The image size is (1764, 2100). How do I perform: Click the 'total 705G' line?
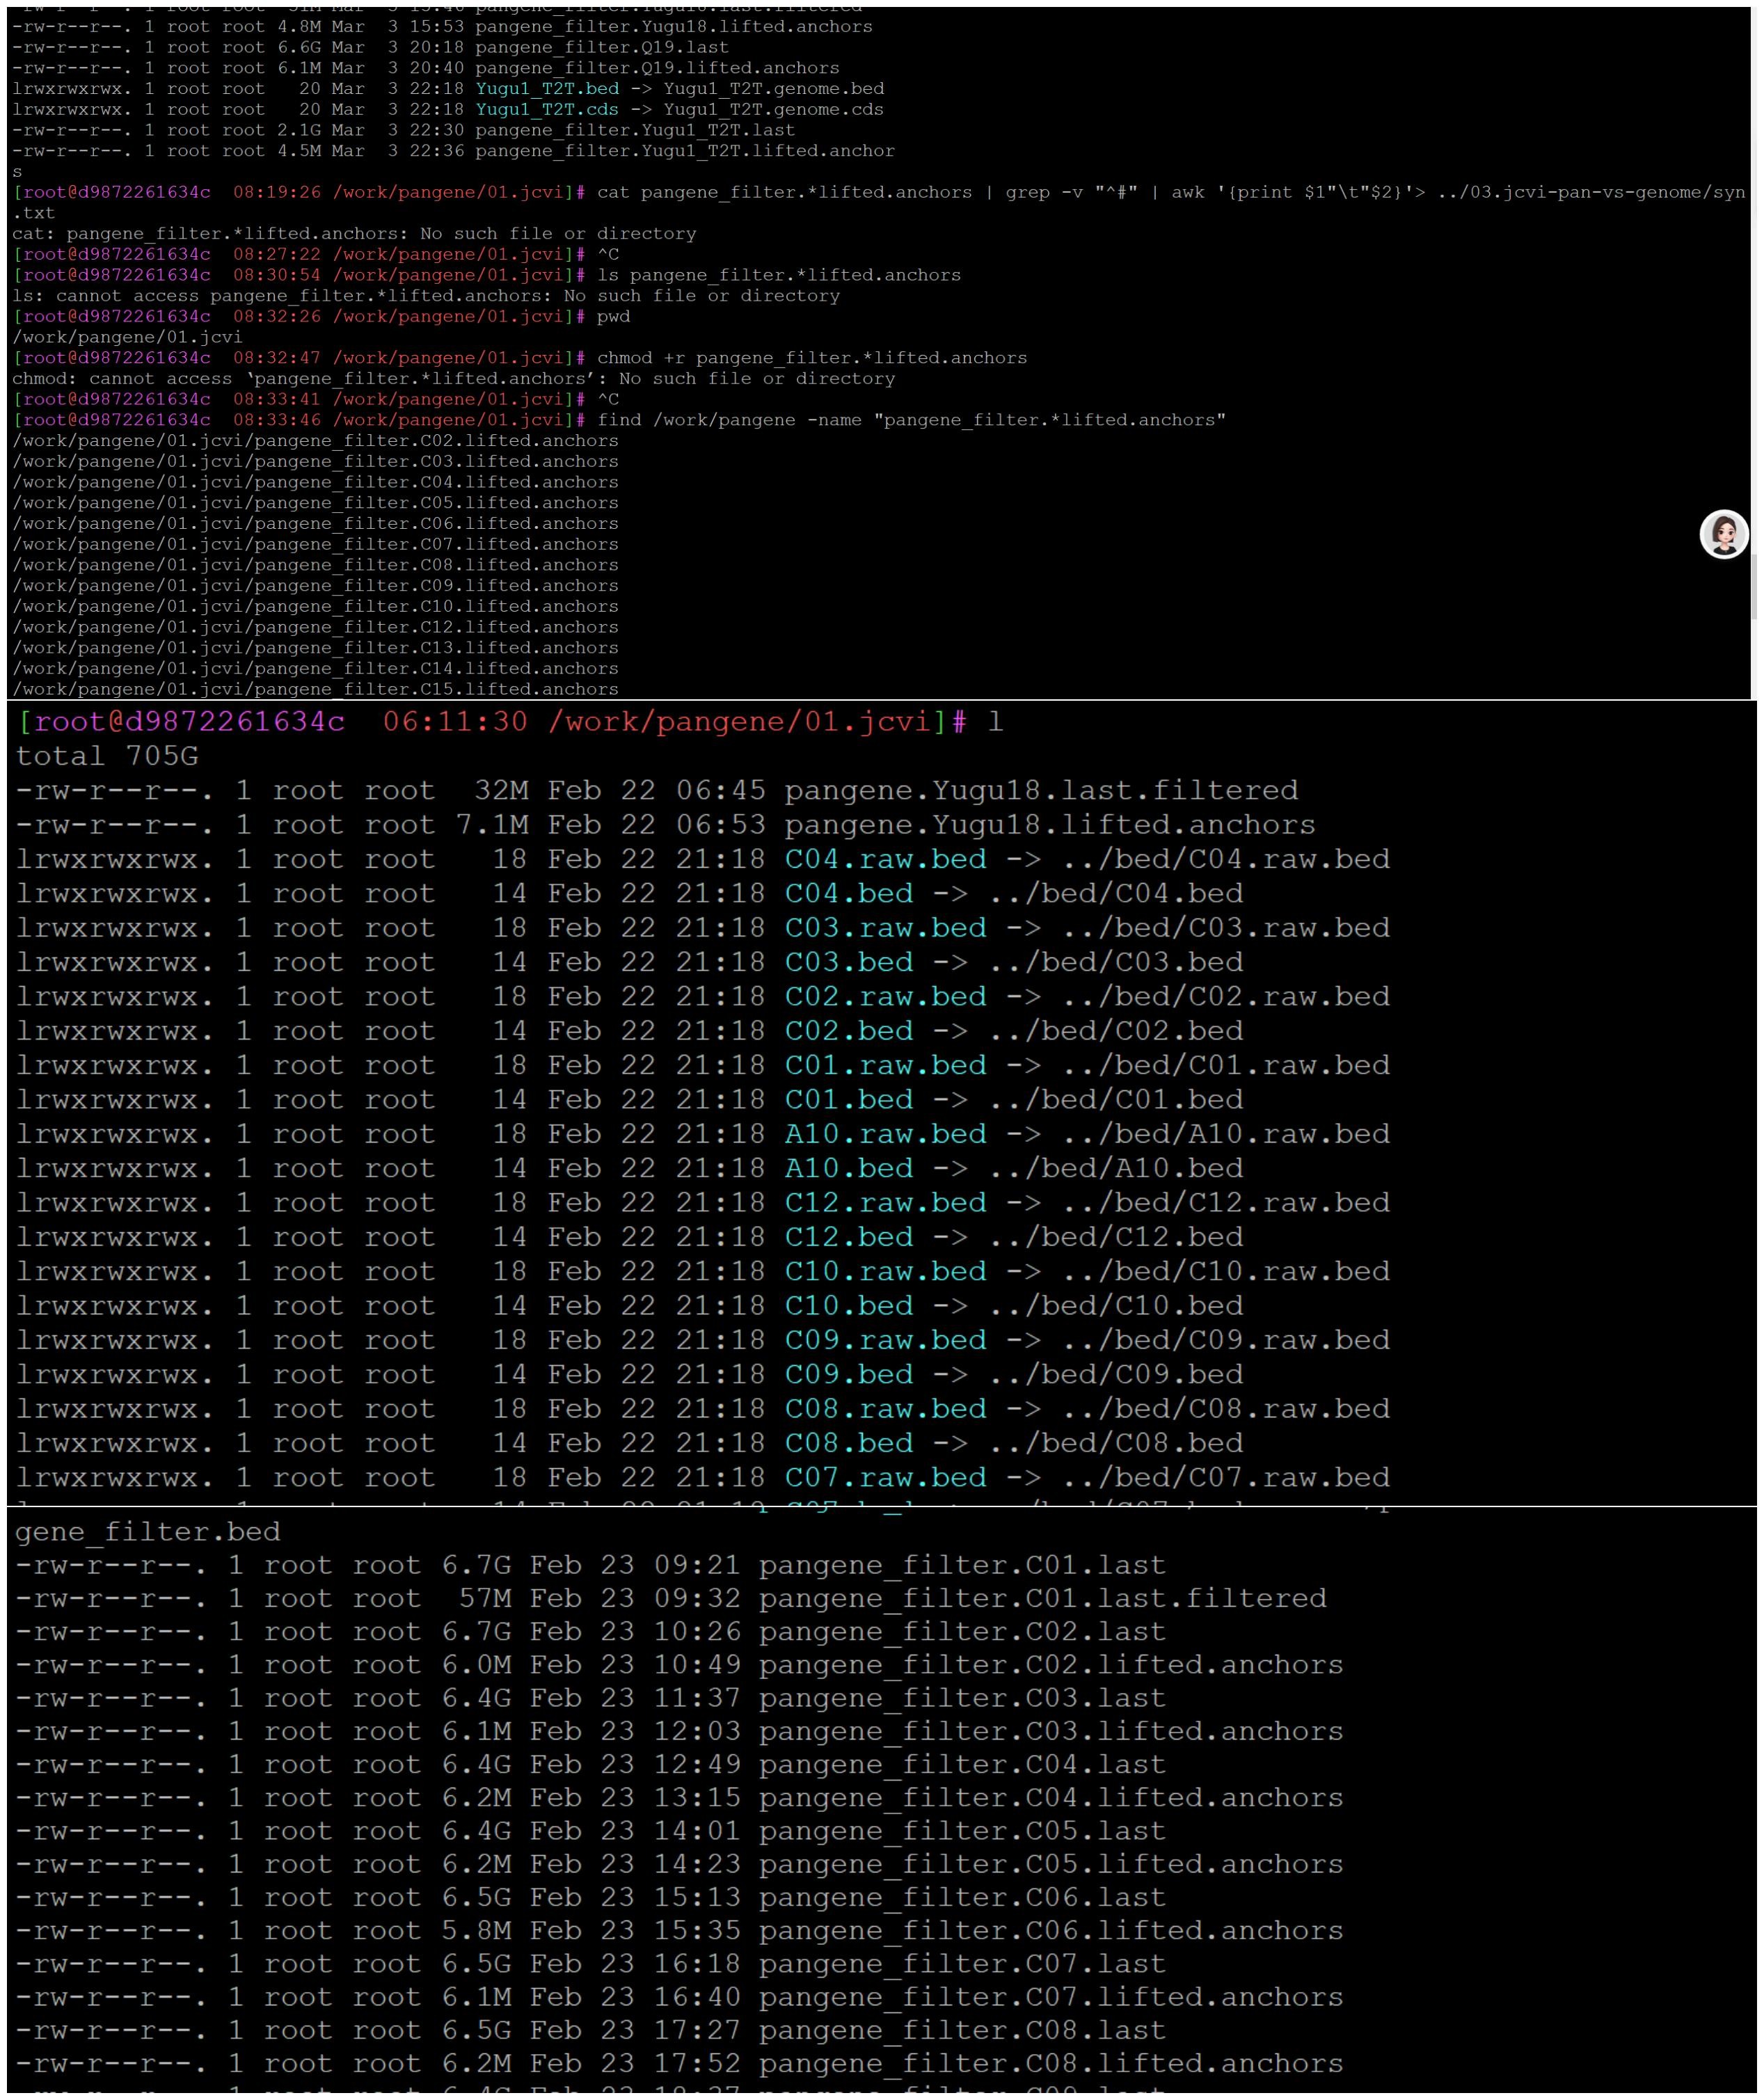point(107,756)
